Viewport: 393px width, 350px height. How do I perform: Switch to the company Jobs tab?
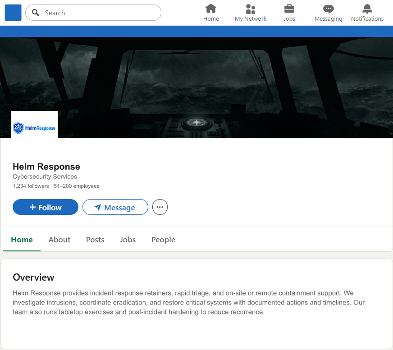click(128, 240)
